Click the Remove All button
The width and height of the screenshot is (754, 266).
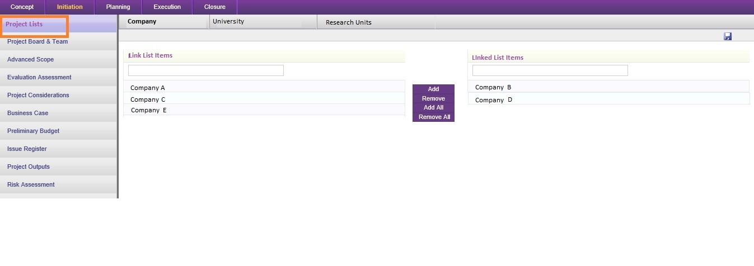tap(434, 117)
